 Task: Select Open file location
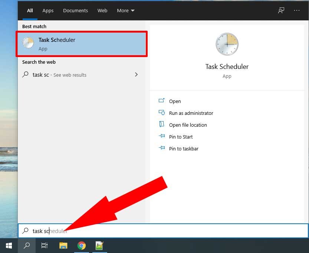[188, 125]
